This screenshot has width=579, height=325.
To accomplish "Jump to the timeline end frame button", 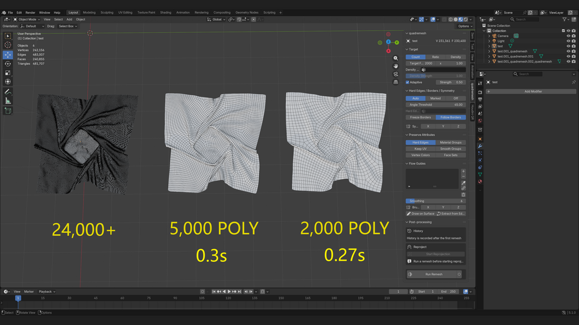I will [239, 292].
